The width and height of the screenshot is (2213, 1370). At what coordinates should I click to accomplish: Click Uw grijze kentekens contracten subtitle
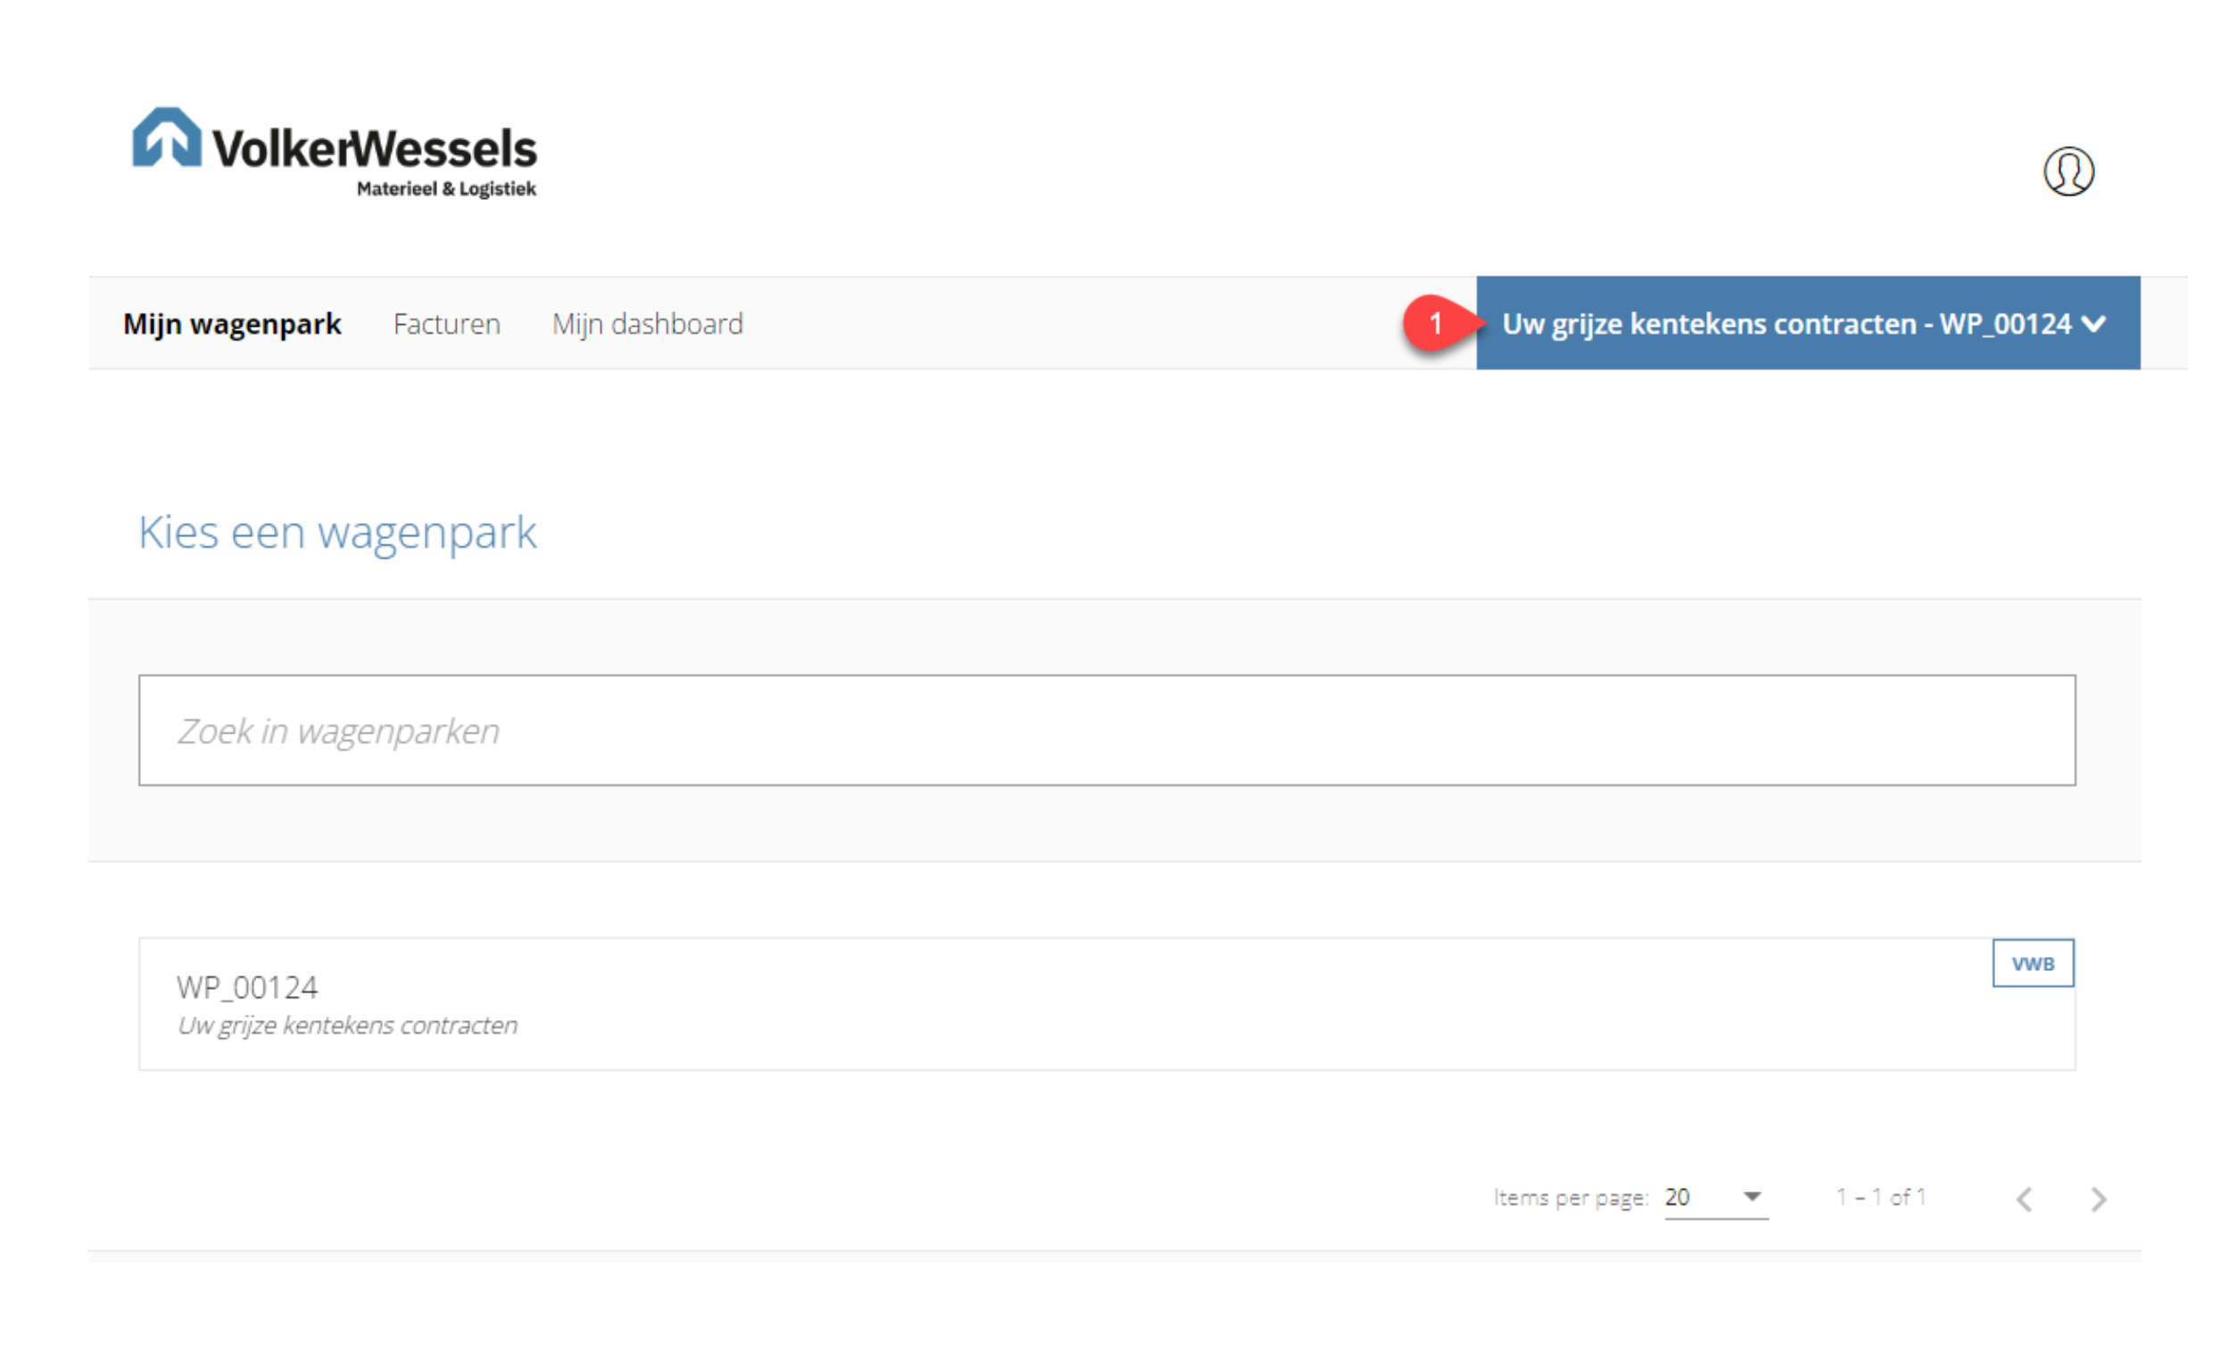pyautogui.click(x=347, y=1025)
